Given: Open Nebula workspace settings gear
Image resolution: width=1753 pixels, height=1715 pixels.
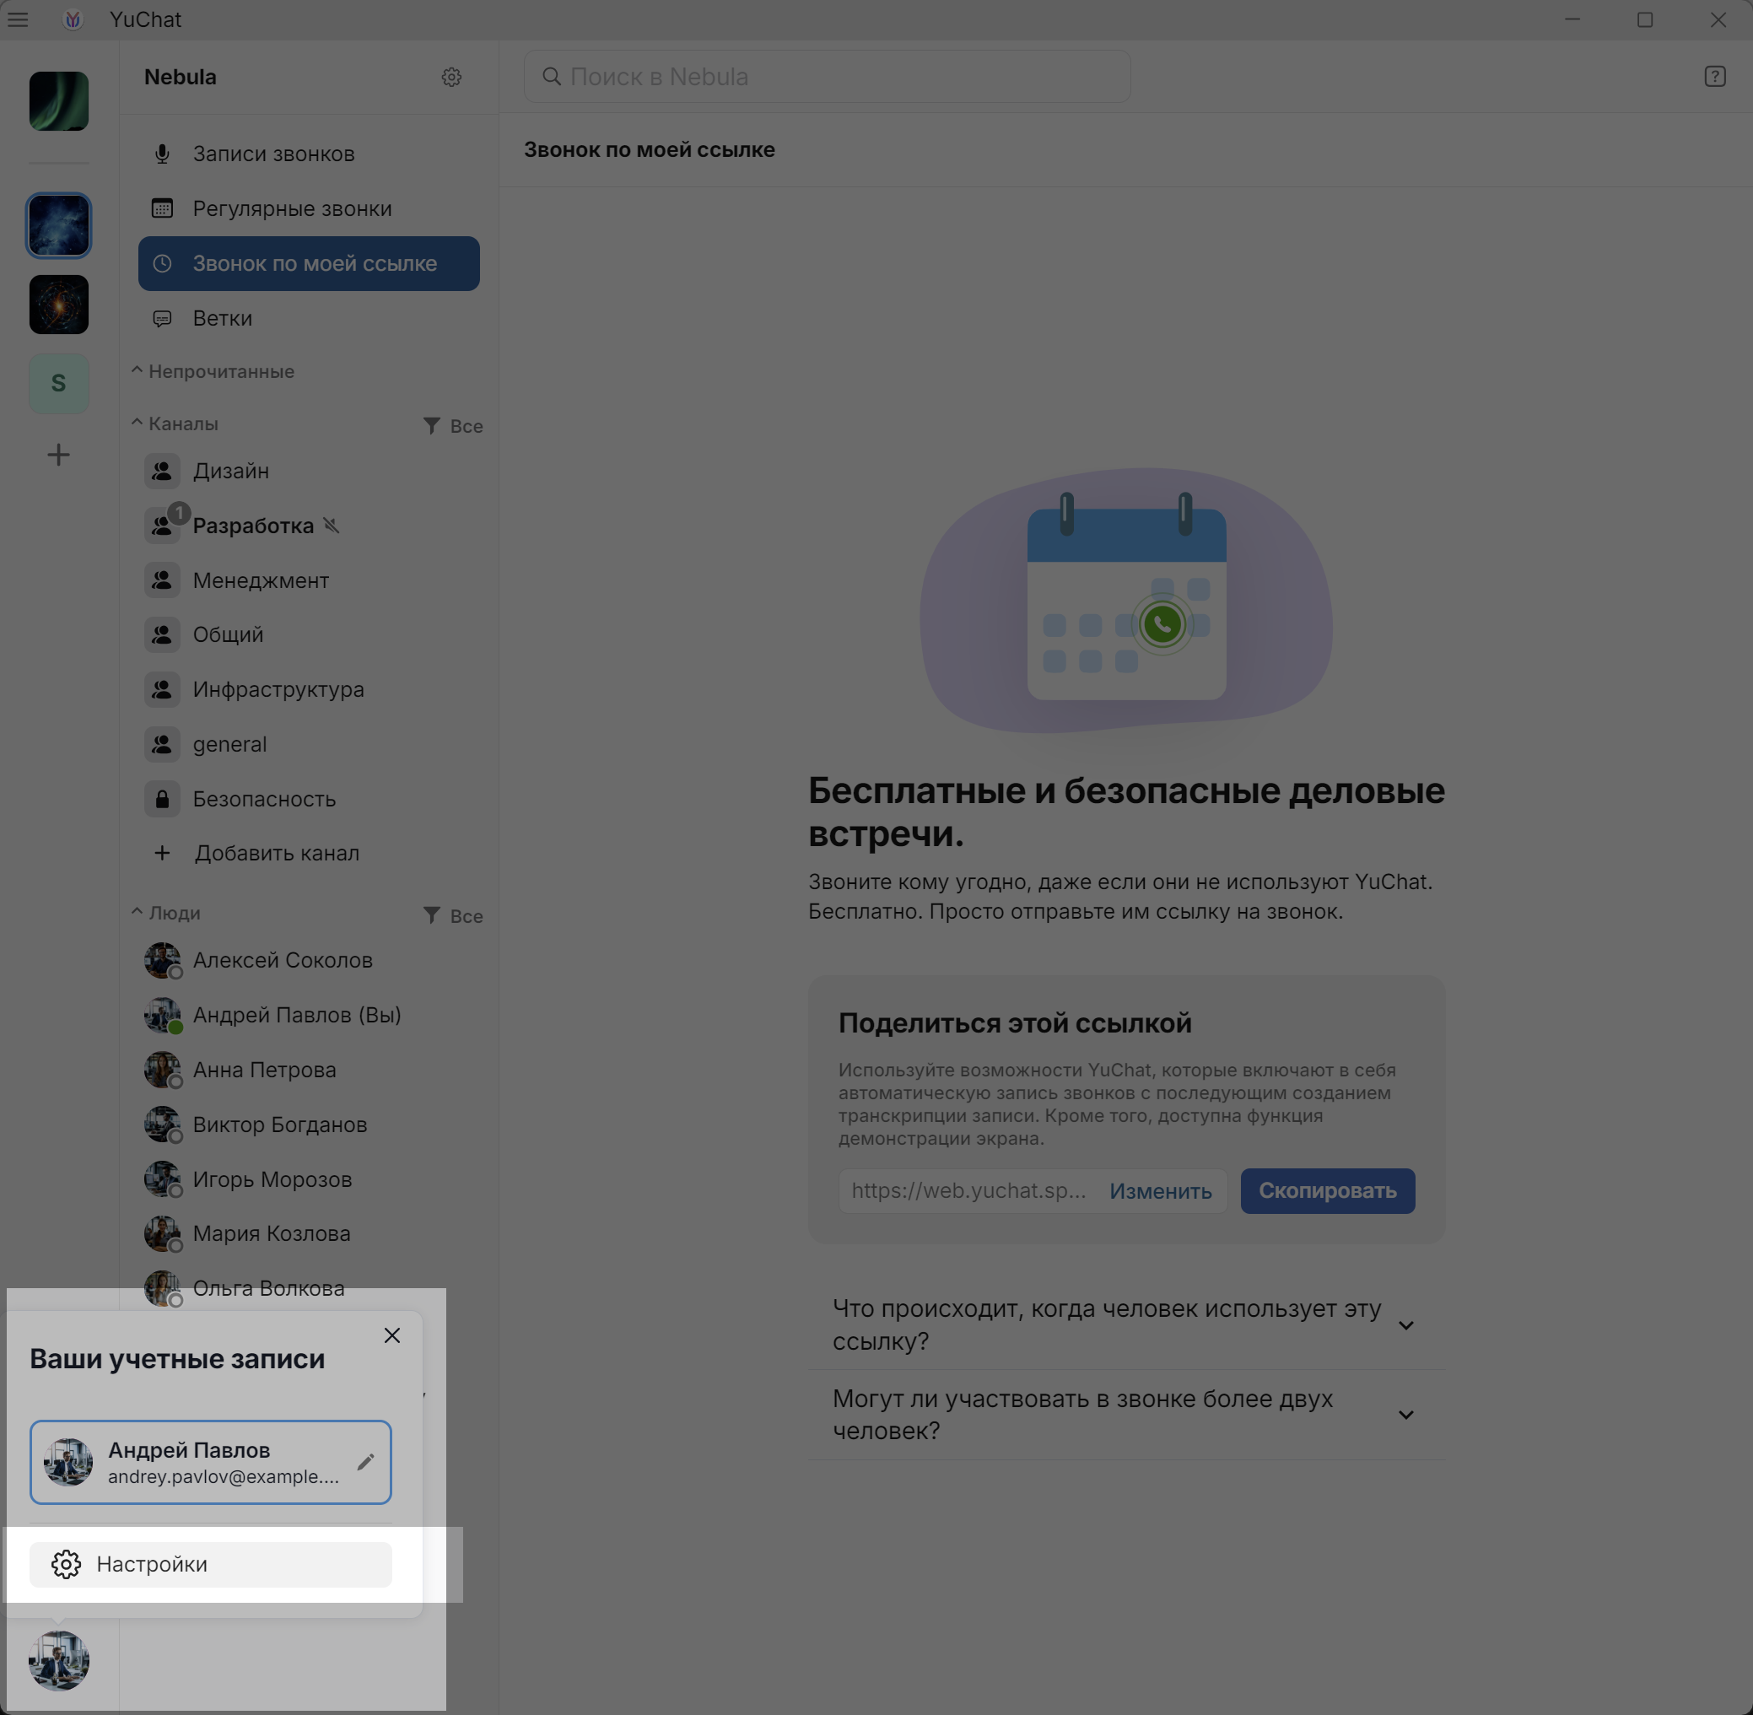Looking at the screenshot, I should tap(451, 77).
